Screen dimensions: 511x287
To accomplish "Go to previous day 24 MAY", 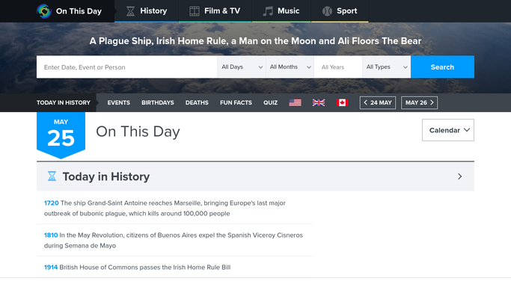I will click(x=378, y=103).
